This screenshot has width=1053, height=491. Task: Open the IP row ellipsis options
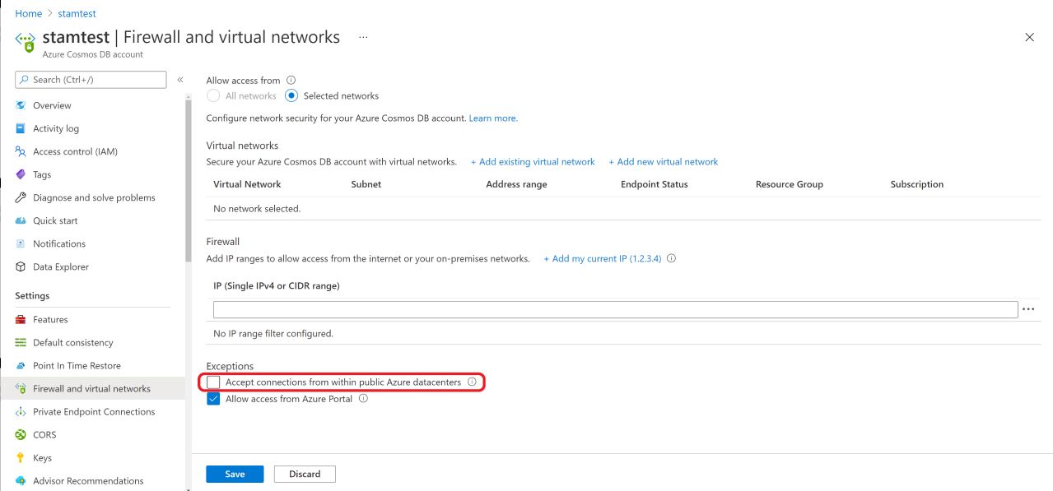[1027, 309]
